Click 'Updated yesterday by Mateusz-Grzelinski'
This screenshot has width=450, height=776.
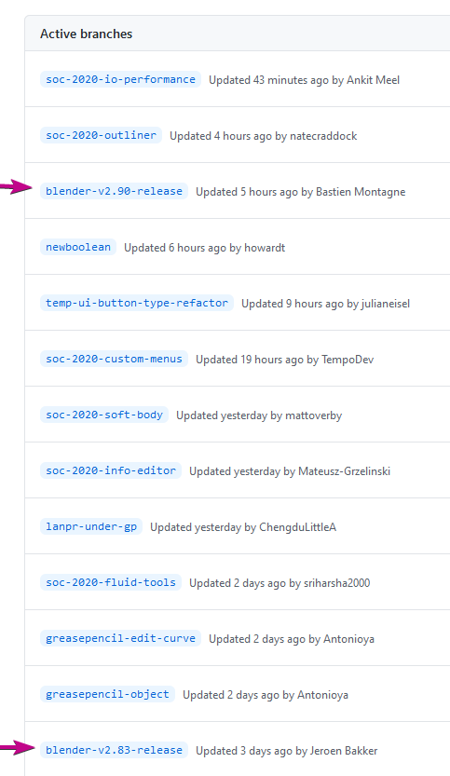point(290,471)
